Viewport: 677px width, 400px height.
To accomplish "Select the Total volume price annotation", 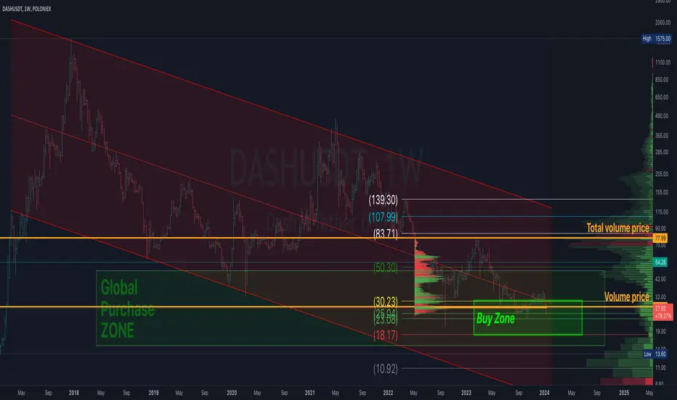I will pos(617,228).
